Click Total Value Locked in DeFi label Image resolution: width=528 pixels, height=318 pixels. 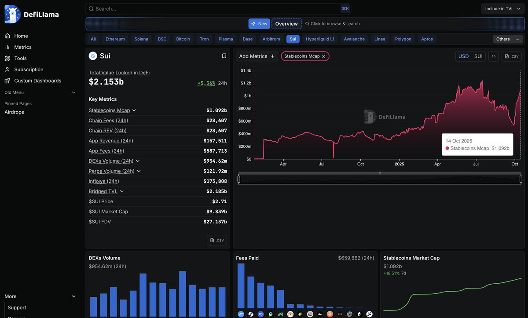[119, 73]
